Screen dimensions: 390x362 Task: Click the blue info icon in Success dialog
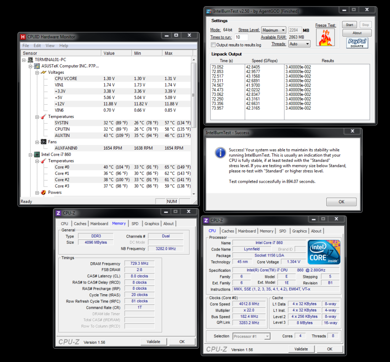pos(220,152)
